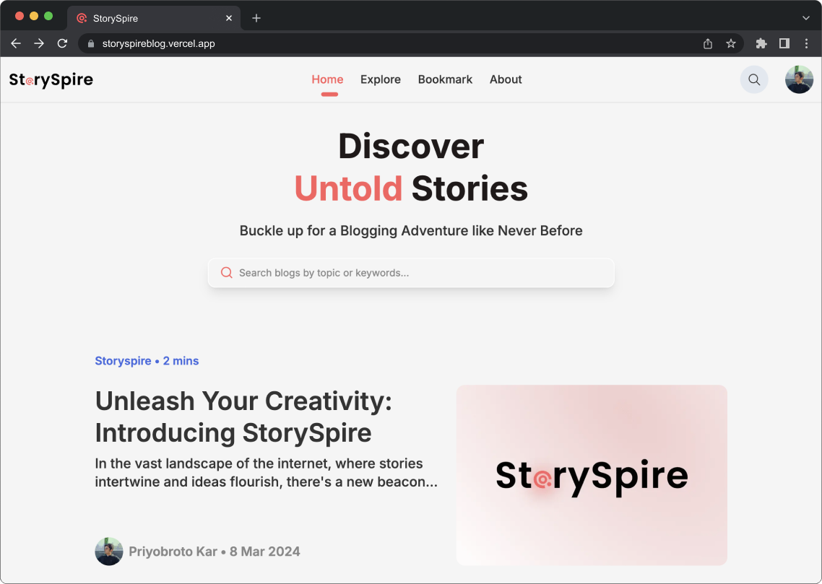Screen dimensions: 822x584
Task: Click the macOS yellow minimize button
Action: coord(34,16)
